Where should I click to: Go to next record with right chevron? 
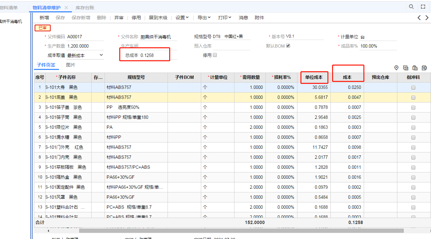tap(427, 18)
